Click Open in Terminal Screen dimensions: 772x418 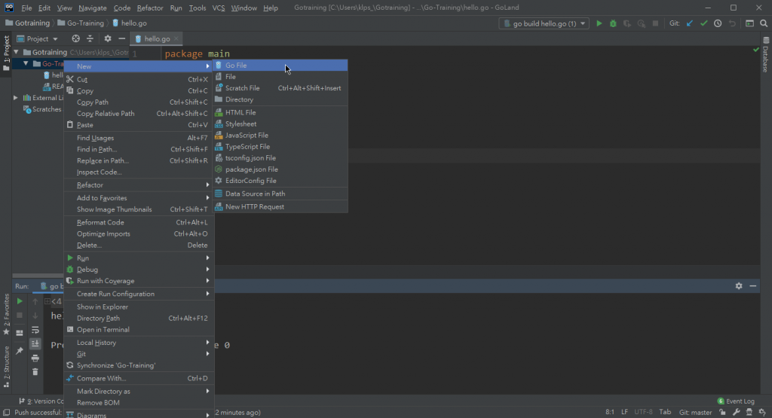pyautogui.click(x=139, y=329)
